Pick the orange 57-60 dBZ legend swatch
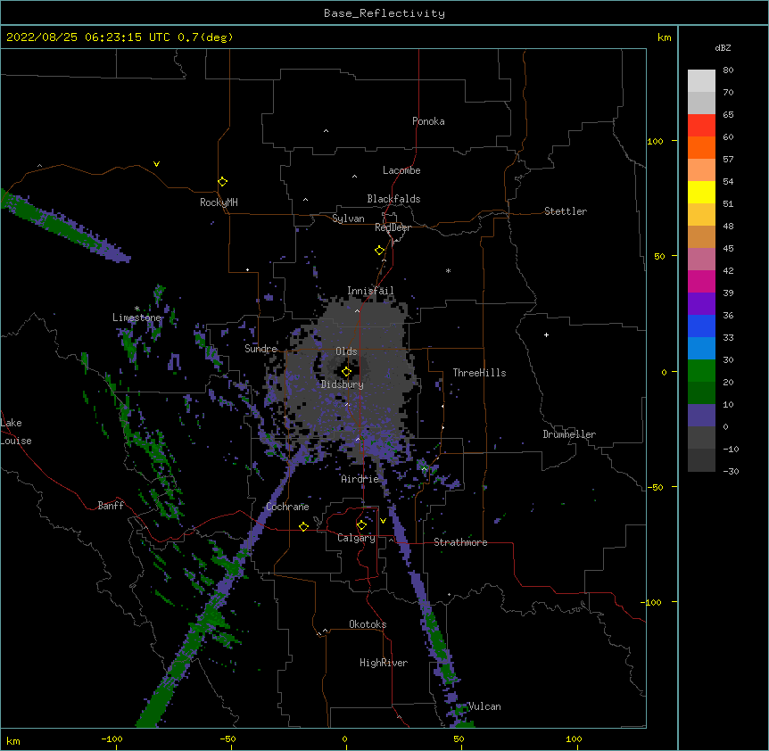 point(701,148)
